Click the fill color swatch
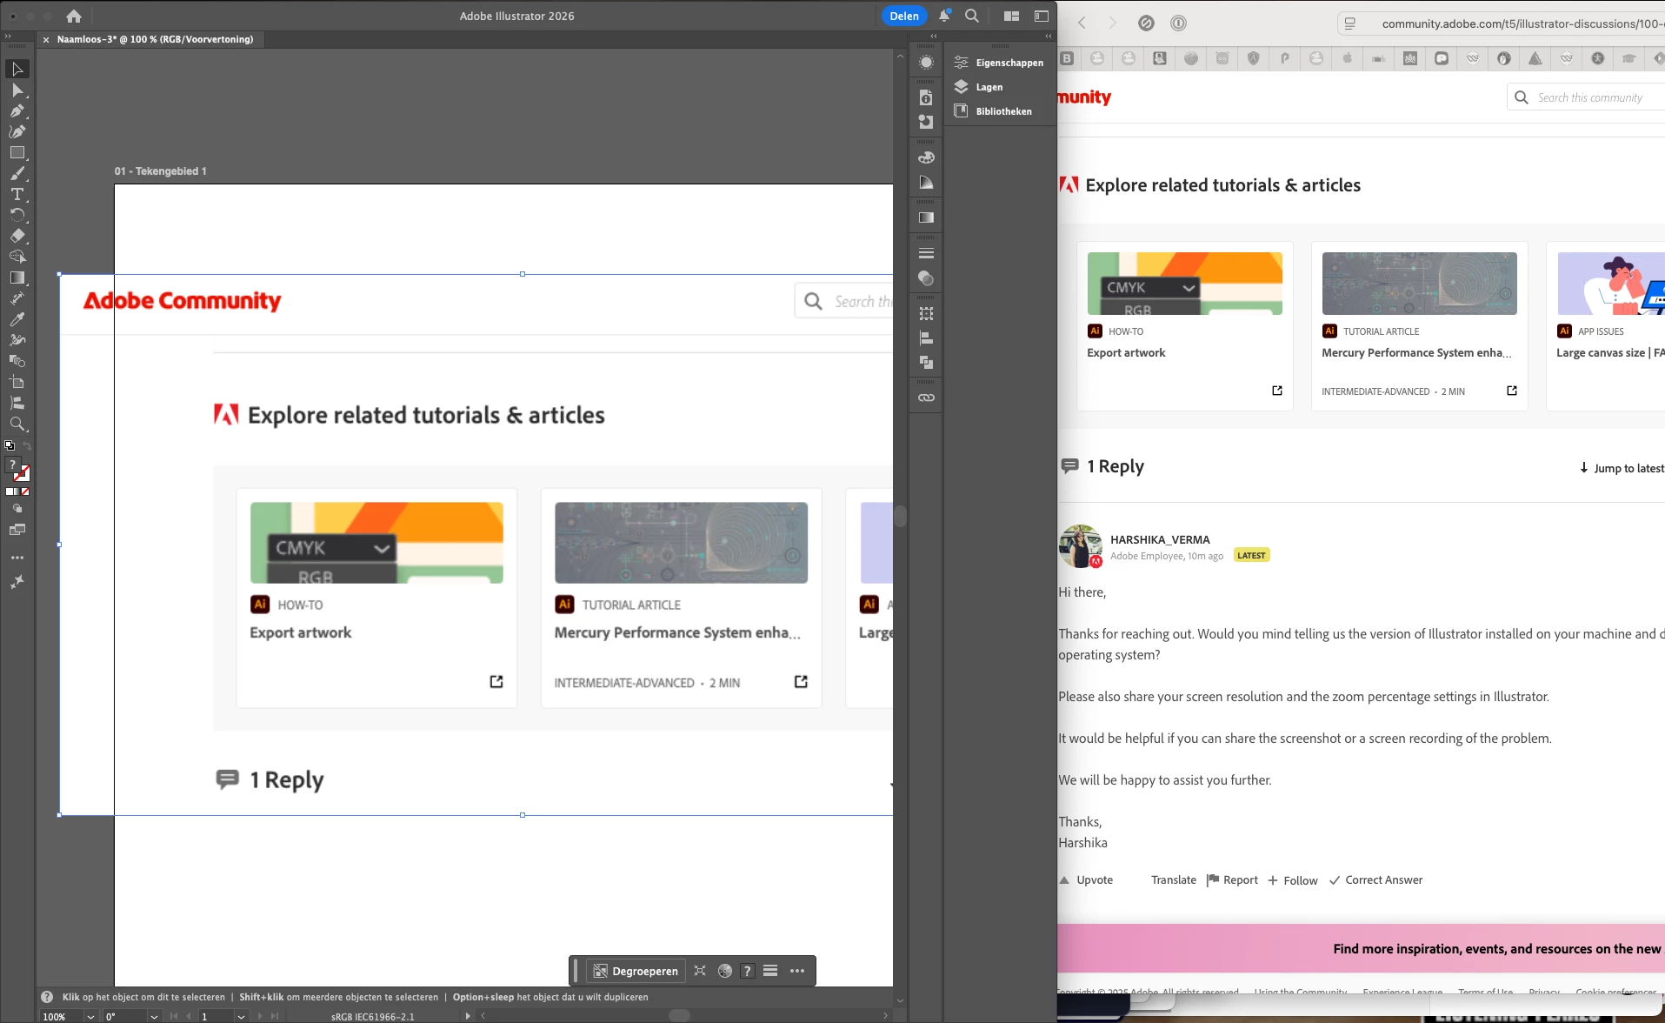The width and height of the screenshot is (1665, 1023). click(x=12, y=465)
